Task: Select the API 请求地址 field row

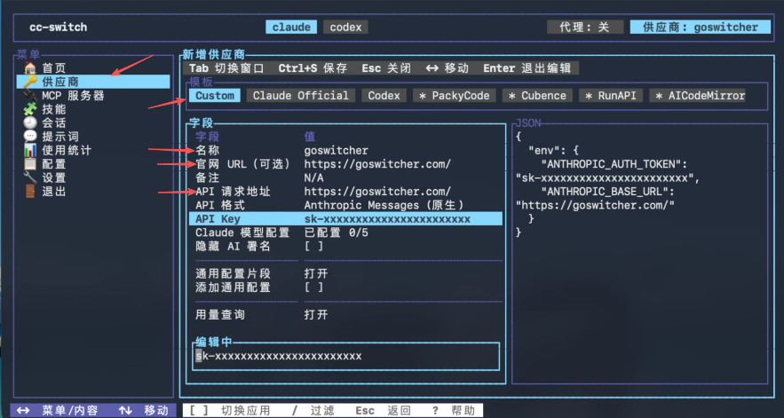Action: click(x=345, y=191)
